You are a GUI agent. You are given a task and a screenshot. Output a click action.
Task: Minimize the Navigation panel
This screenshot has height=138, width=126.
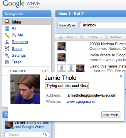pos(47,13)
